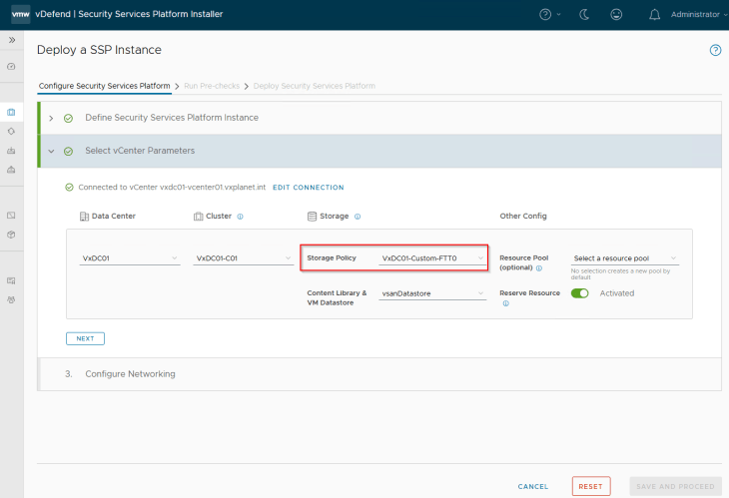Click the EDIT CONNECTION link
Viewport: 729px width, 498px height.
tap(308, 188)
